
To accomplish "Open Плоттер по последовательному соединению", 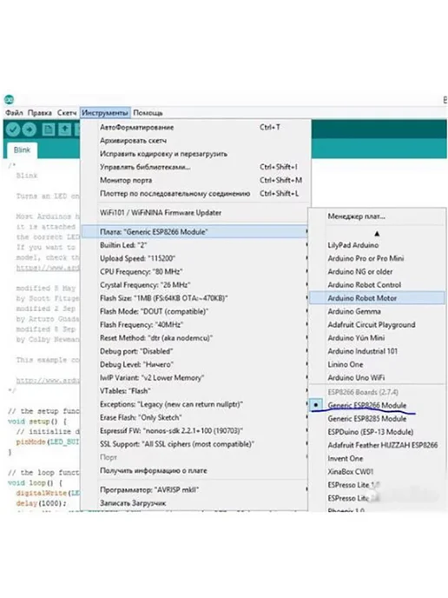I will (x=195, y=194).
